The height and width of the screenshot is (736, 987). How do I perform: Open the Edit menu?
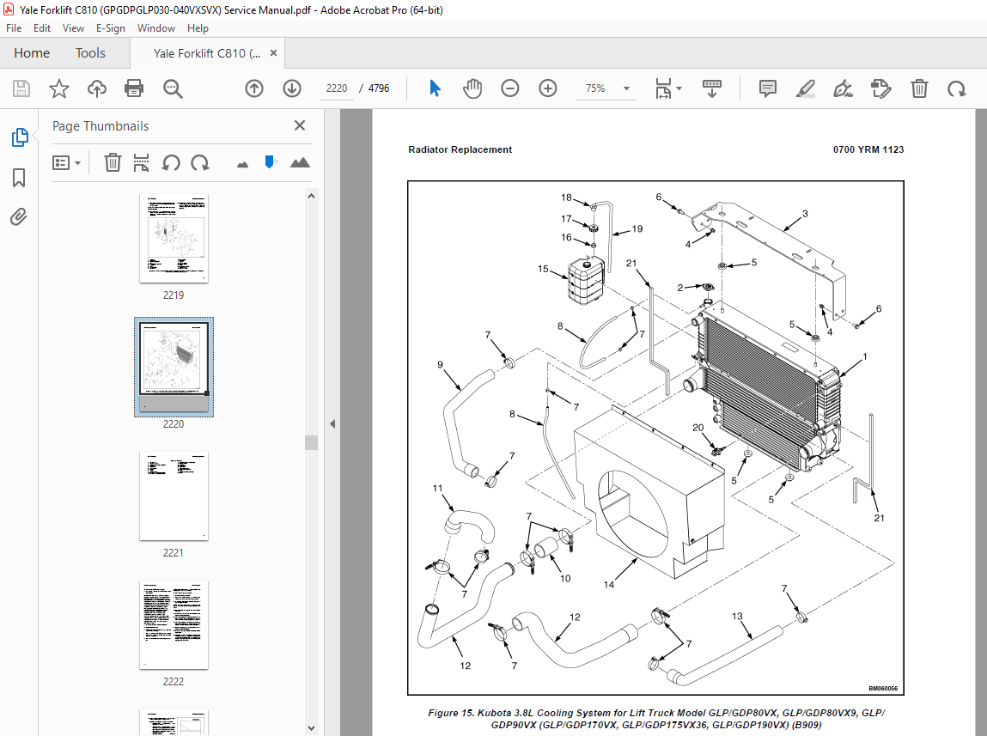(x=41, y=28)
